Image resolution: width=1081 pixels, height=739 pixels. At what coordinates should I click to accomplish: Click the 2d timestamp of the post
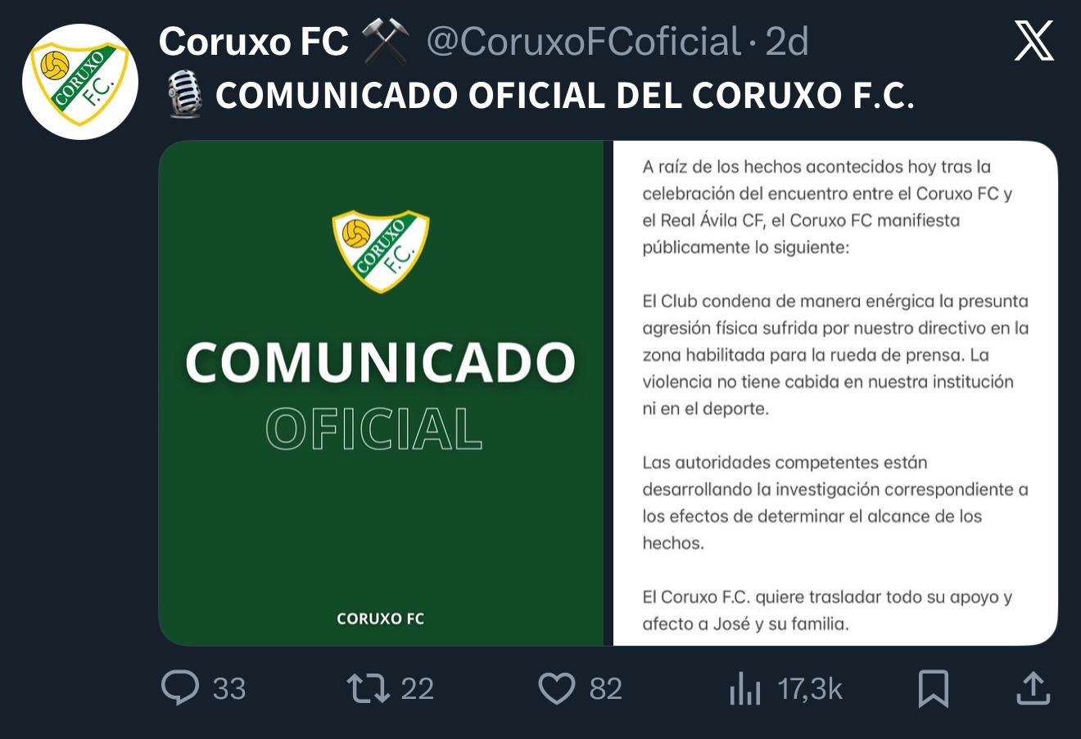pyautogui.click(x=786, y=42)
